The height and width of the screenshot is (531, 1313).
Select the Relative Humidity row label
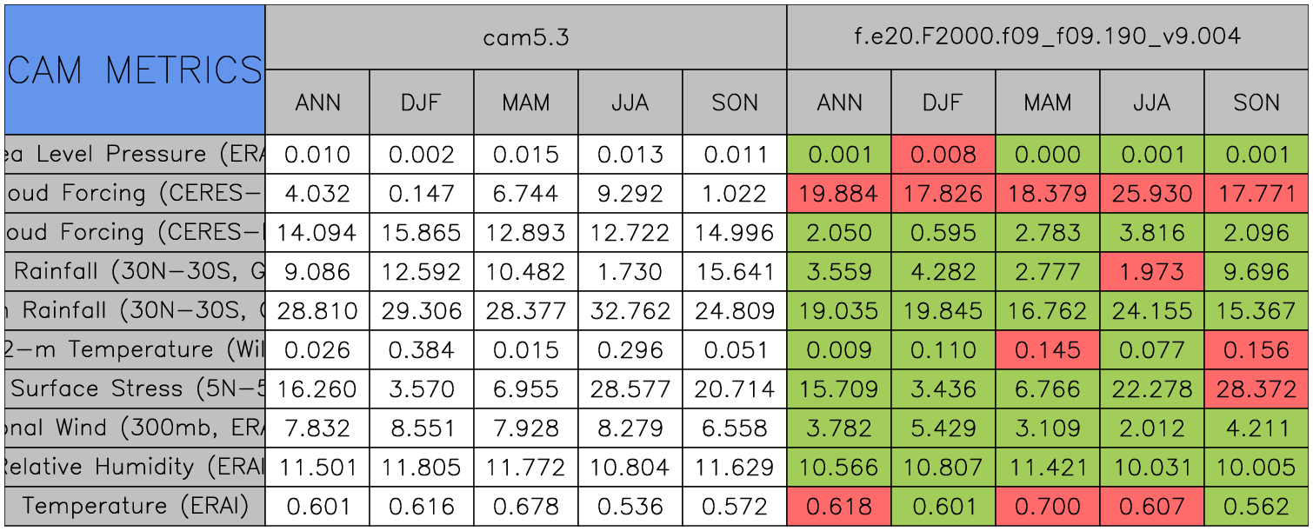coord(135,468)
